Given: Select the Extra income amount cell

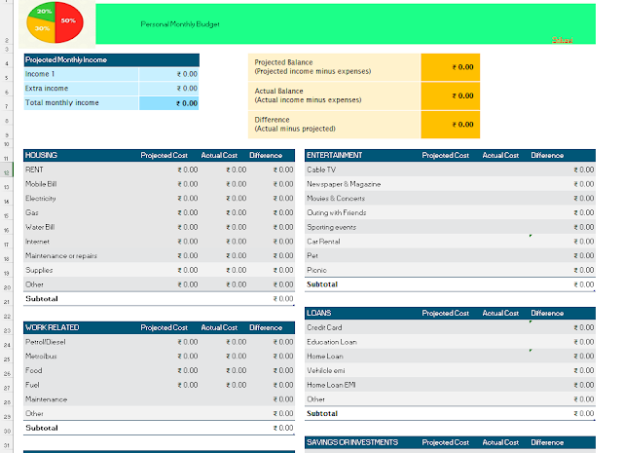Looking at the screenshot, I should tap(168, 89).
